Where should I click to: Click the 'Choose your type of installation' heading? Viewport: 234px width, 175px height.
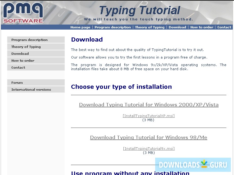pos(121,87)
